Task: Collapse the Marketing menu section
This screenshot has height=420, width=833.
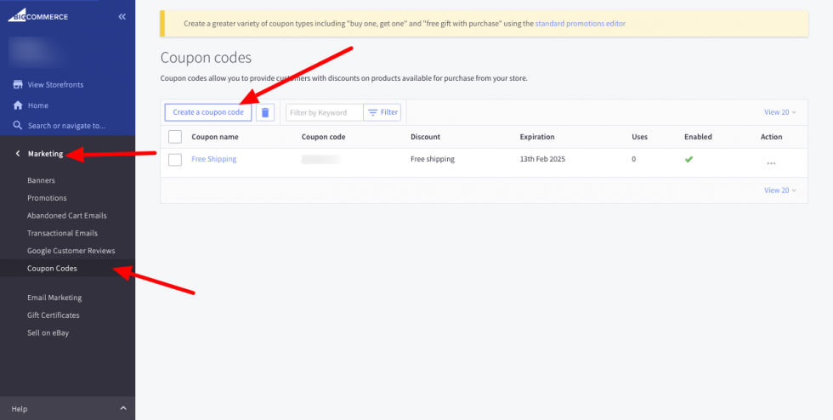Action: (x=19, y=154)
